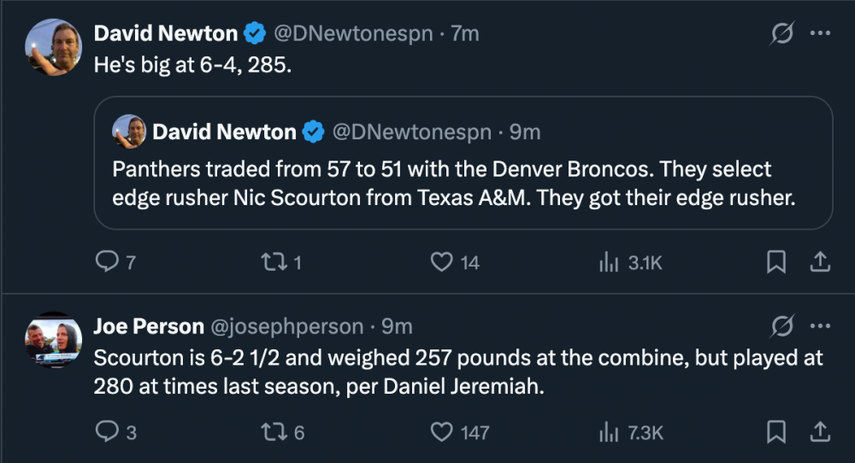Open more options on Joe Person's tweet
The width and height of the screenshot is (855, 463).
820,326
